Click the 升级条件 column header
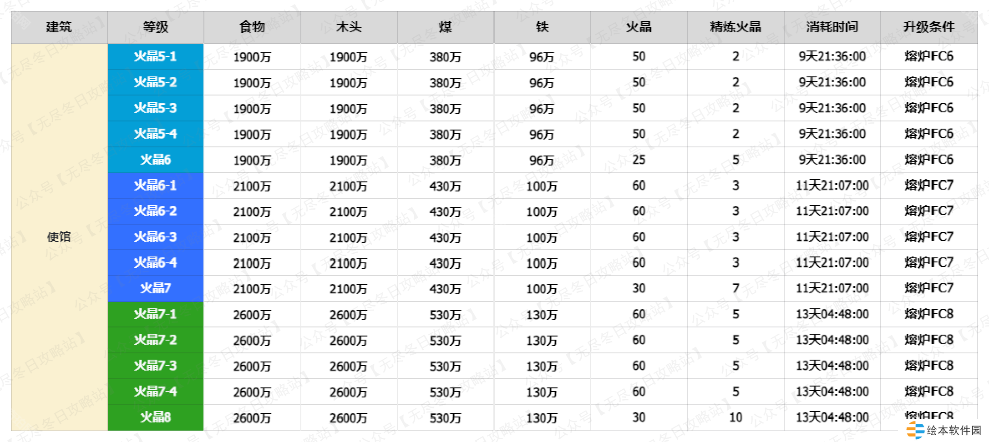 [929, 27]
